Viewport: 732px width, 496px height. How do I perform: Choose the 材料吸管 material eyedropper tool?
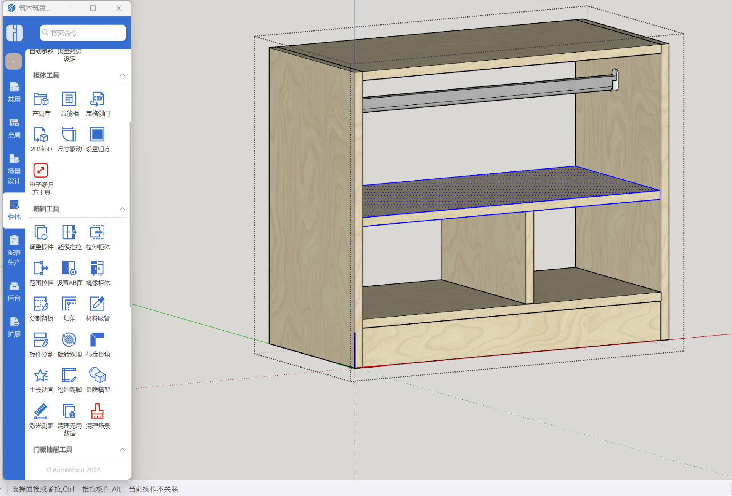(98, 304)
